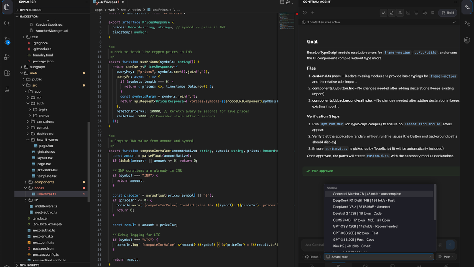The width and height of the screenshot is (474, 267).
Task: Open chat history in Contral Agent
Action: (305, 13)
